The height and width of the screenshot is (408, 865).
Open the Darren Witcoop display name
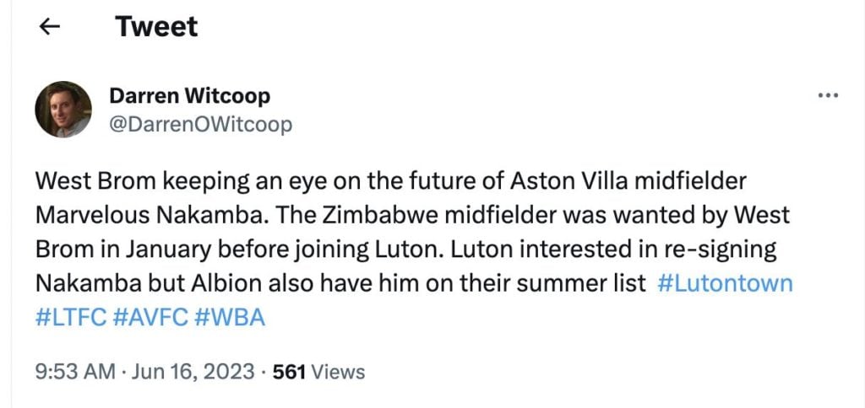[190, 96]
